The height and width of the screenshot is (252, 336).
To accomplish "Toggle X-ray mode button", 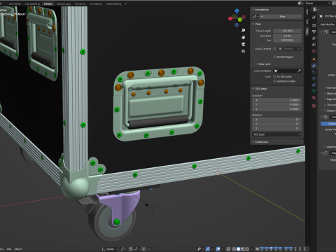I will click(228, 249).
